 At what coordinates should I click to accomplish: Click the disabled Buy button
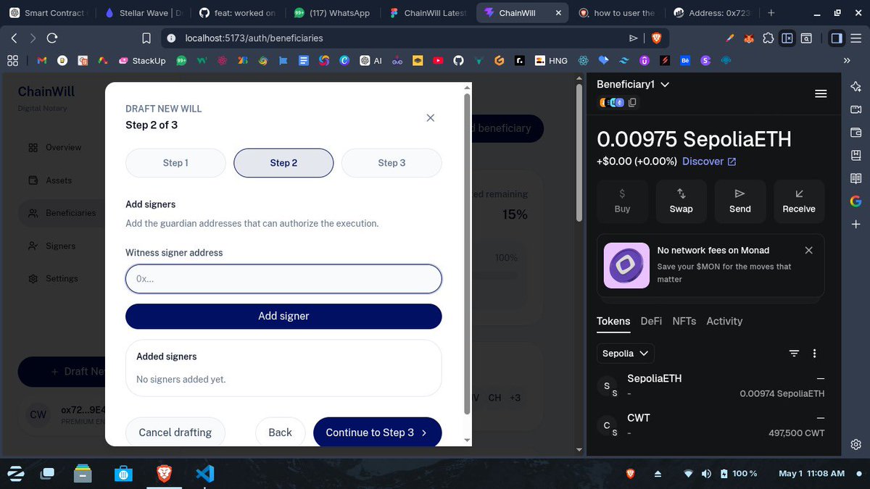622,201
